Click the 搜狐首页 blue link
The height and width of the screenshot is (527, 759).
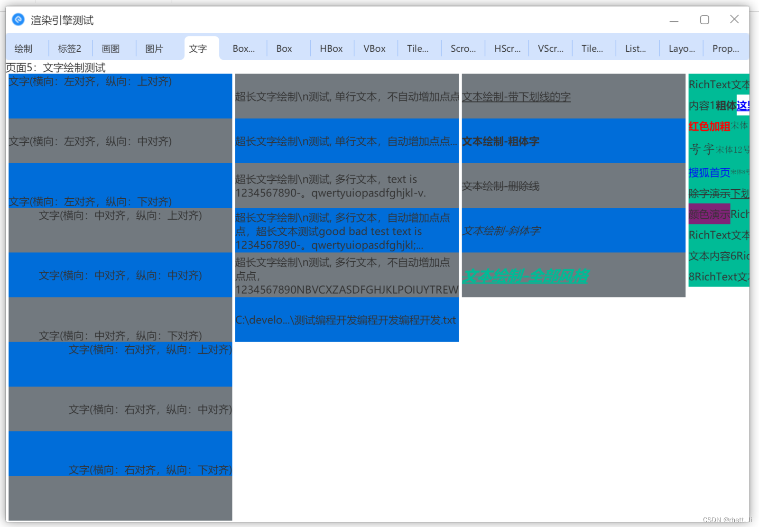tap(709, 173)
